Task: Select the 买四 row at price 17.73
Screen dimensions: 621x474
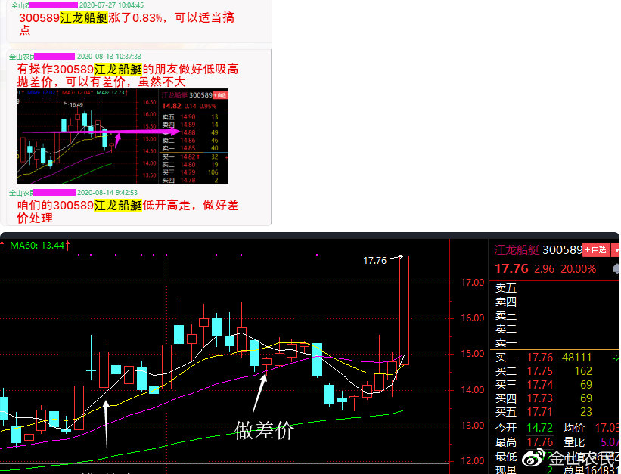Action: (555, 398)
